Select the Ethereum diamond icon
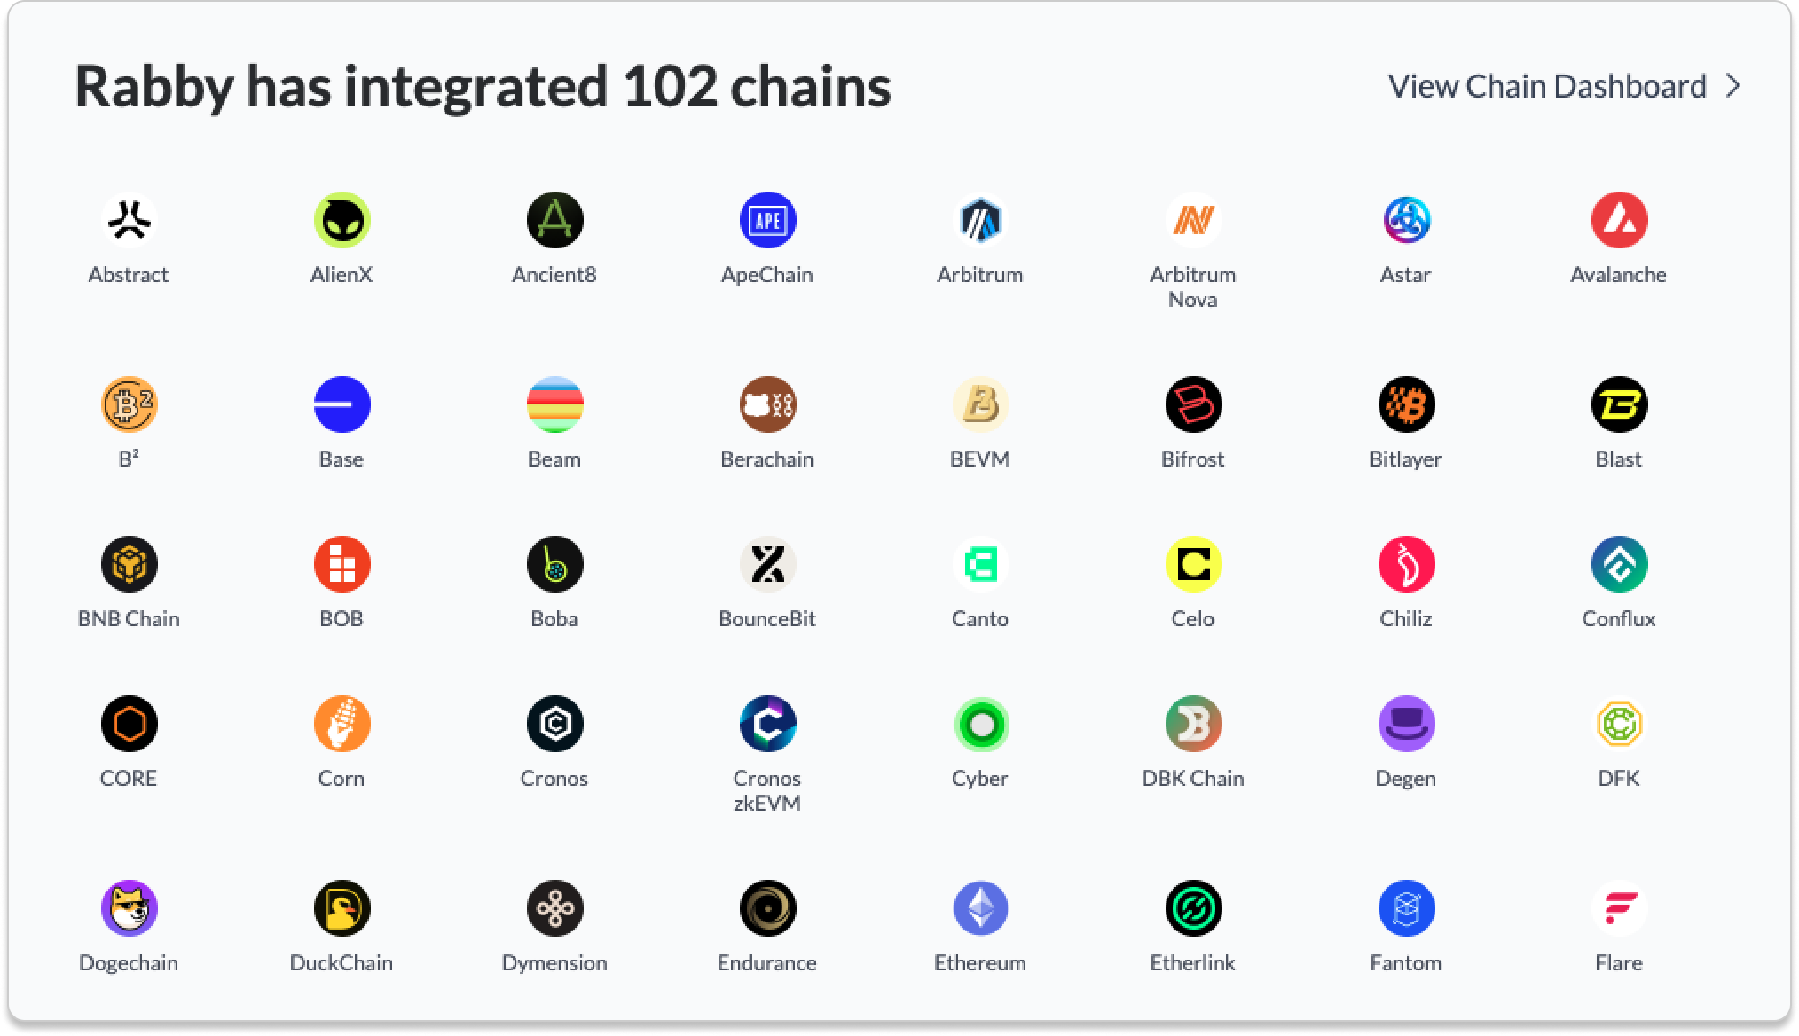This screenshot has height=1036, width=1799. click(x=980, y=908)
